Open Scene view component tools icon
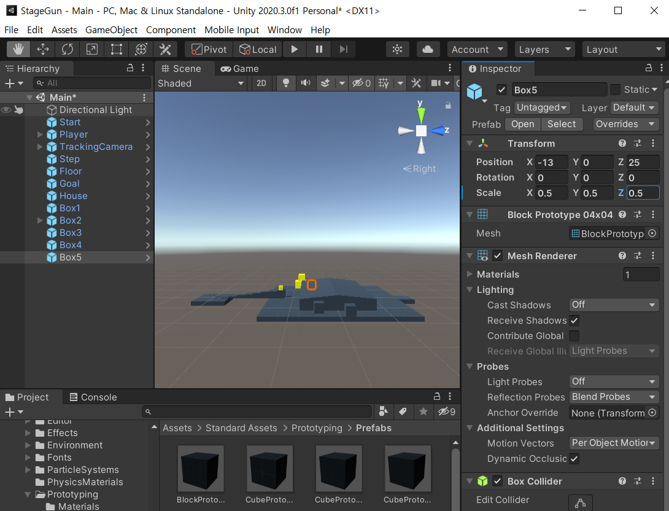Image resolution: width=669 pixels, height=511 pixels. pos(416,84)
